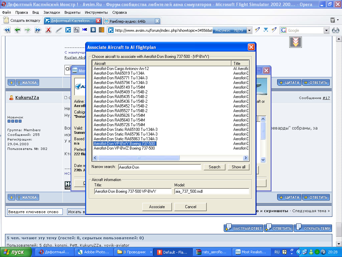Open Opera browser from the Windows taskbar
342x257 pixels.
pyautogui.click(x=54, y=252)
